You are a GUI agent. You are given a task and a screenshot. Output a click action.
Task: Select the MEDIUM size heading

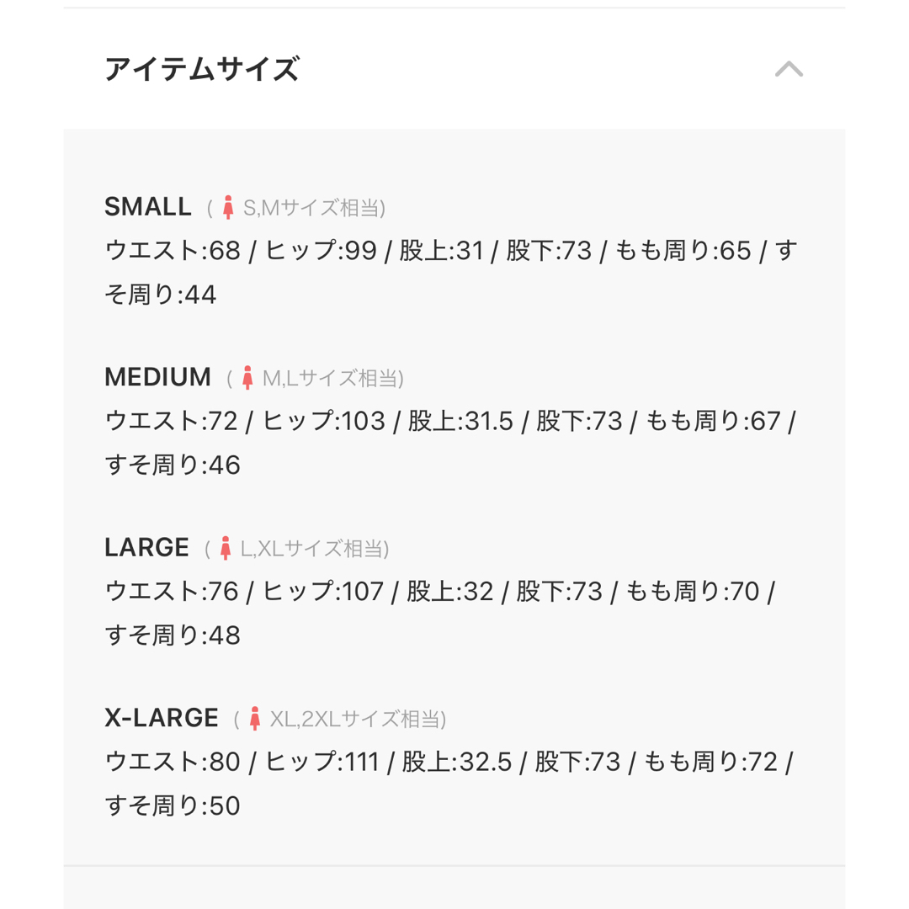(157, 377)
